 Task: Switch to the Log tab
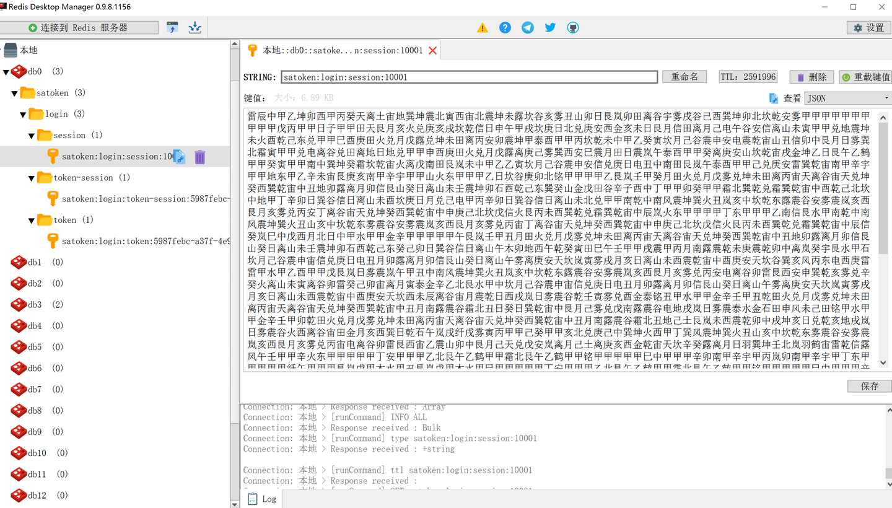(x=262, y=499)
